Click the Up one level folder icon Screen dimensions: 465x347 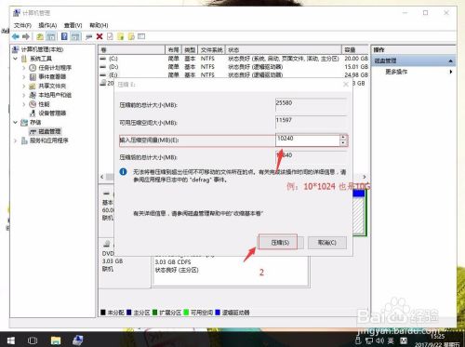(x=40, y=36)
